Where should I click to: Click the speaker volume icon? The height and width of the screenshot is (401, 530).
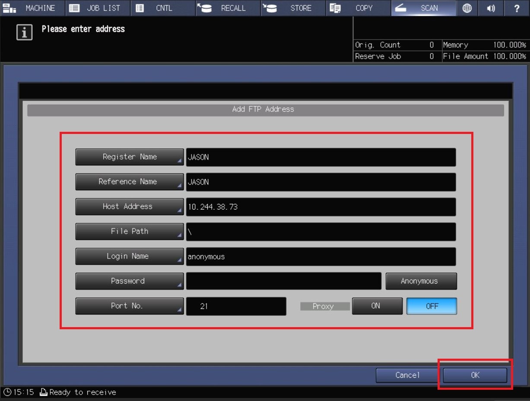coord(491,8)
